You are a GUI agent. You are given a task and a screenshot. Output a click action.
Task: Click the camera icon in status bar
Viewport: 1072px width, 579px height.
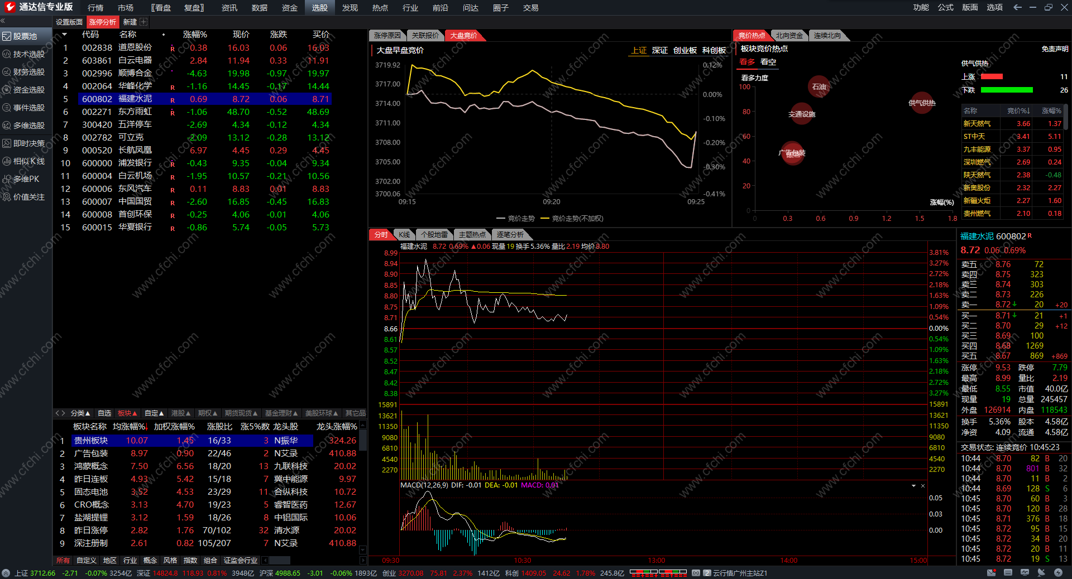(696, 573)
